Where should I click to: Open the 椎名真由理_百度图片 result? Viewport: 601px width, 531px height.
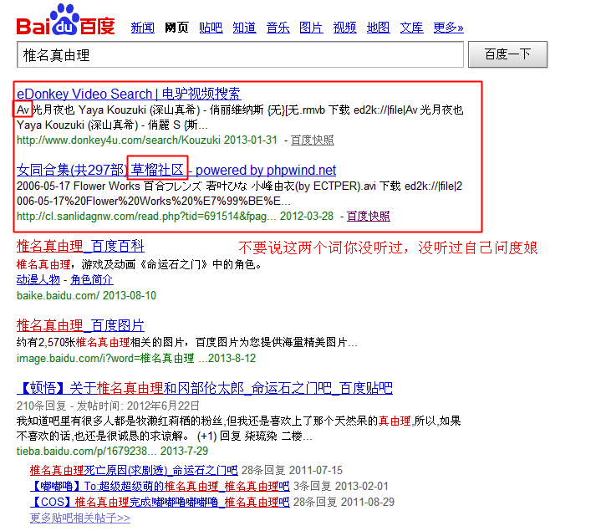click(x=80, y=325)
